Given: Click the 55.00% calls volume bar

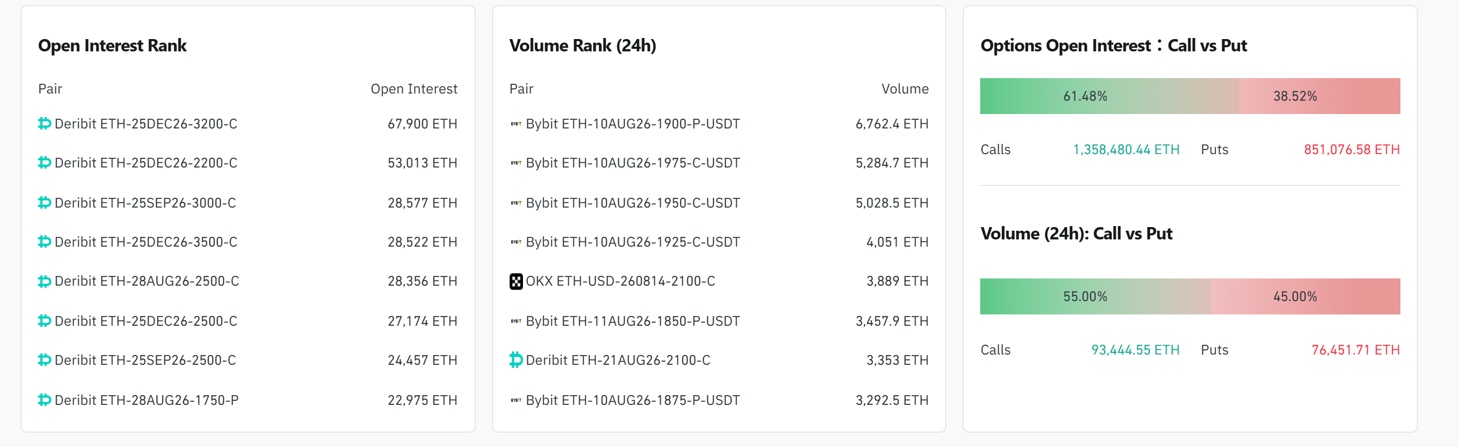Looking at the screenshot, I should coord(1095,296).
